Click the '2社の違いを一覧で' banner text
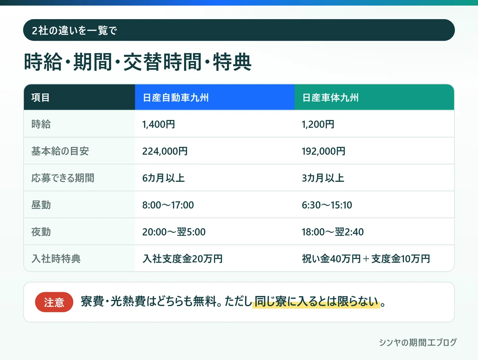Image resolution: width=478 pixels, height=360 pixels. point(74,30)
